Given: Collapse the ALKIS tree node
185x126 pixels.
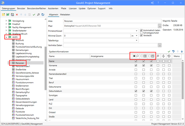Looking at the screenshot, I should point(6,37).
